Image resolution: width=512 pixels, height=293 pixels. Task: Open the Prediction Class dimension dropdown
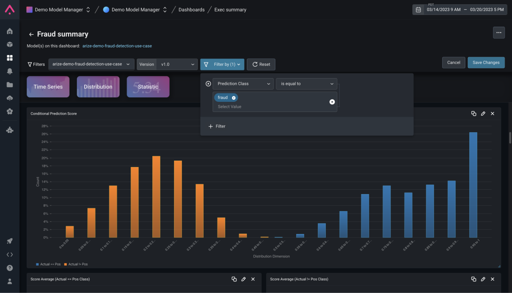pos(243,84)
